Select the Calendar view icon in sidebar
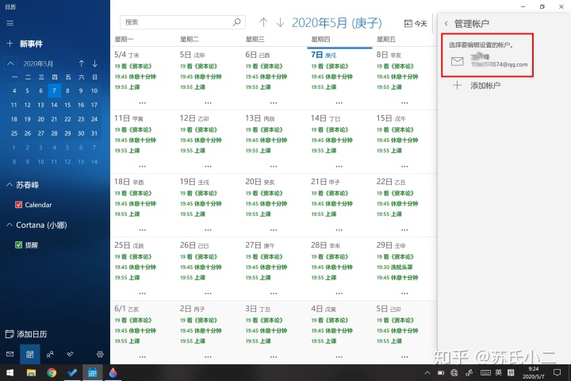Screen dimensions: 571x381 point(30,354)
